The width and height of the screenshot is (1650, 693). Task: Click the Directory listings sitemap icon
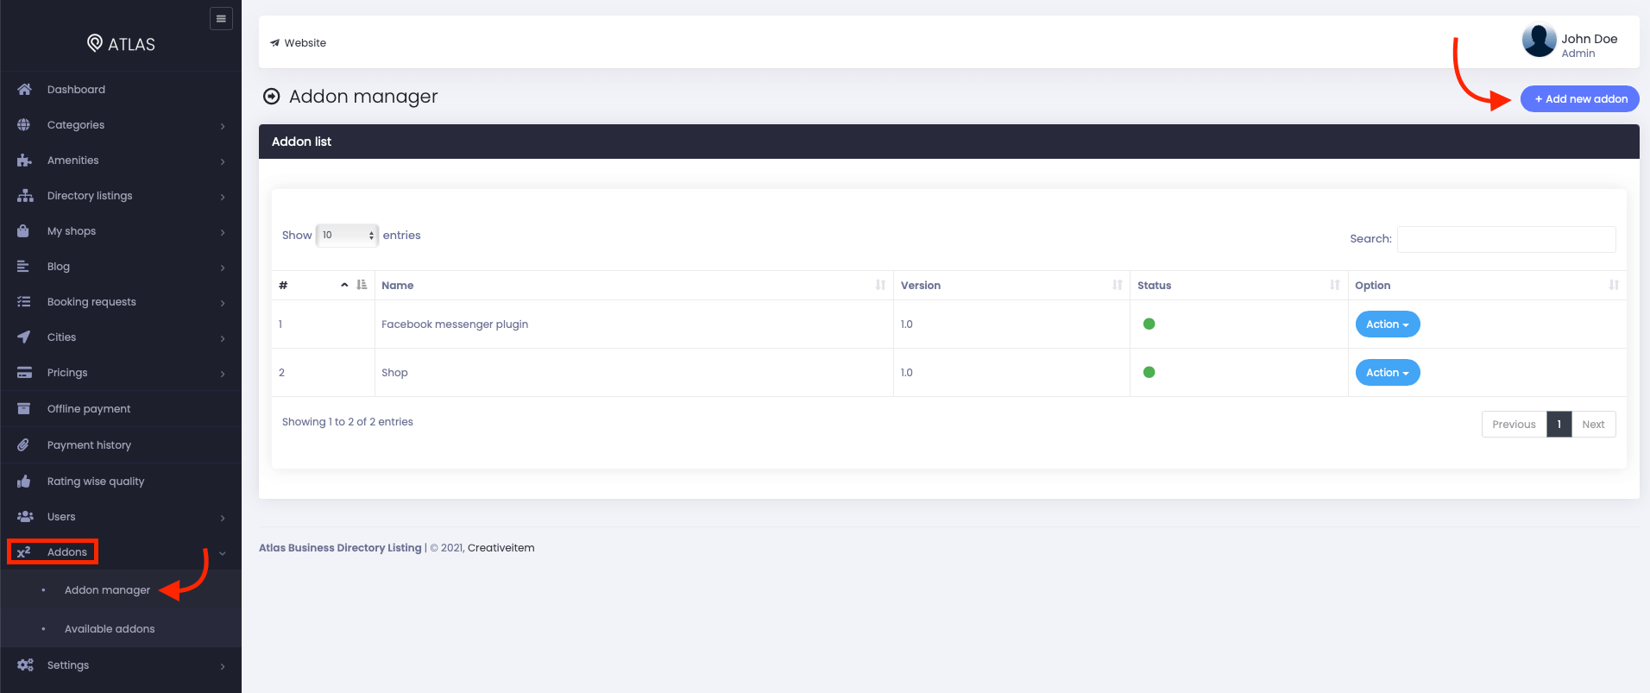25,196
